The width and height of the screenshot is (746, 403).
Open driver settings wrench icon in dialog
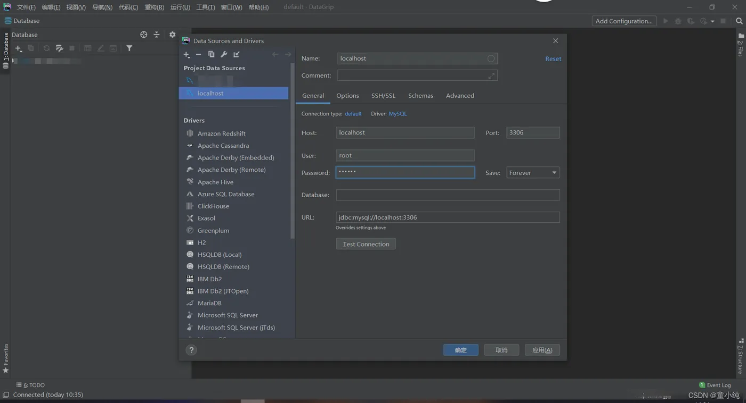224,55
